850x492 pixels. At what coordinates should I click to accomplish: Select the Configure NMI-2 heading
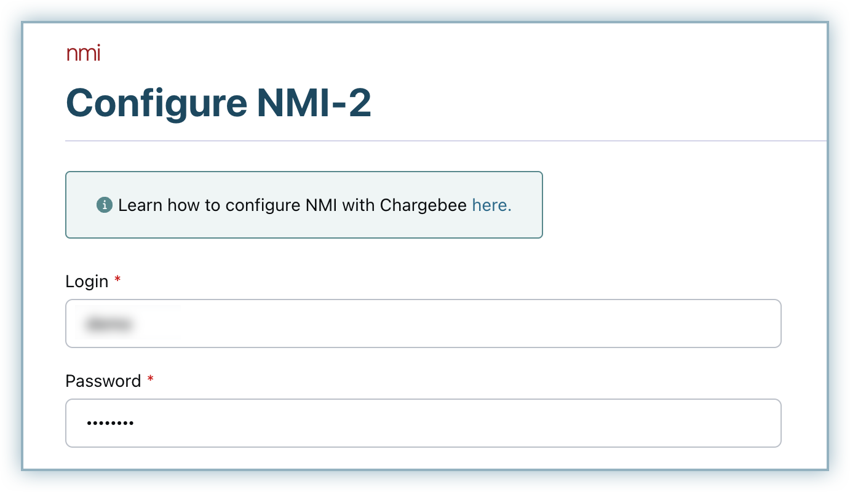tap(218, 102)
